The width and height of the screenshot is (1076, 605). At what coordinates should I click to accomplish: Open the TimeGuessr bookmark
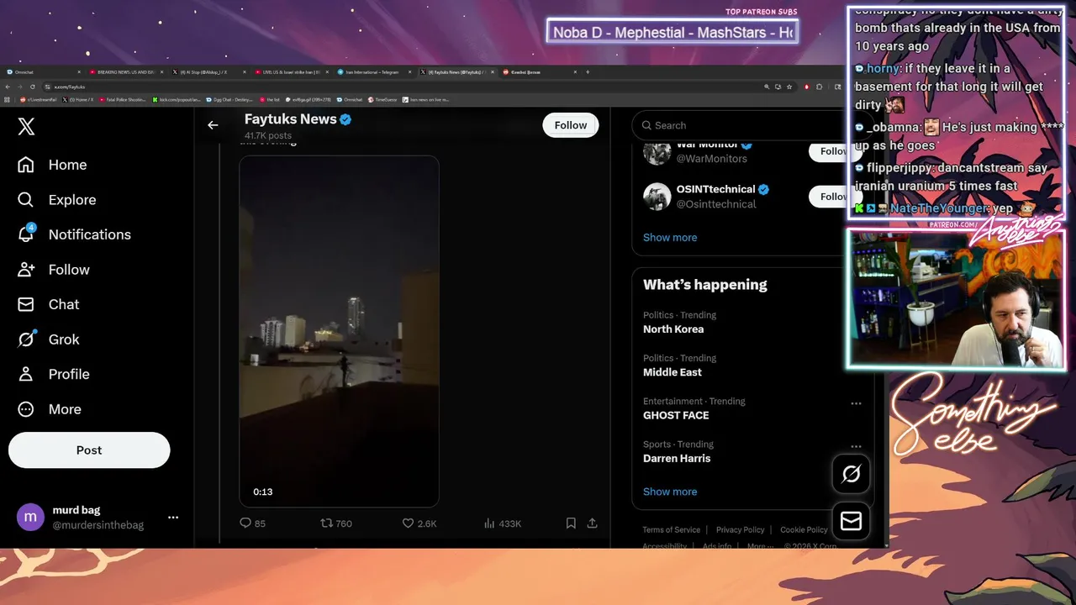tap(382, 100)
